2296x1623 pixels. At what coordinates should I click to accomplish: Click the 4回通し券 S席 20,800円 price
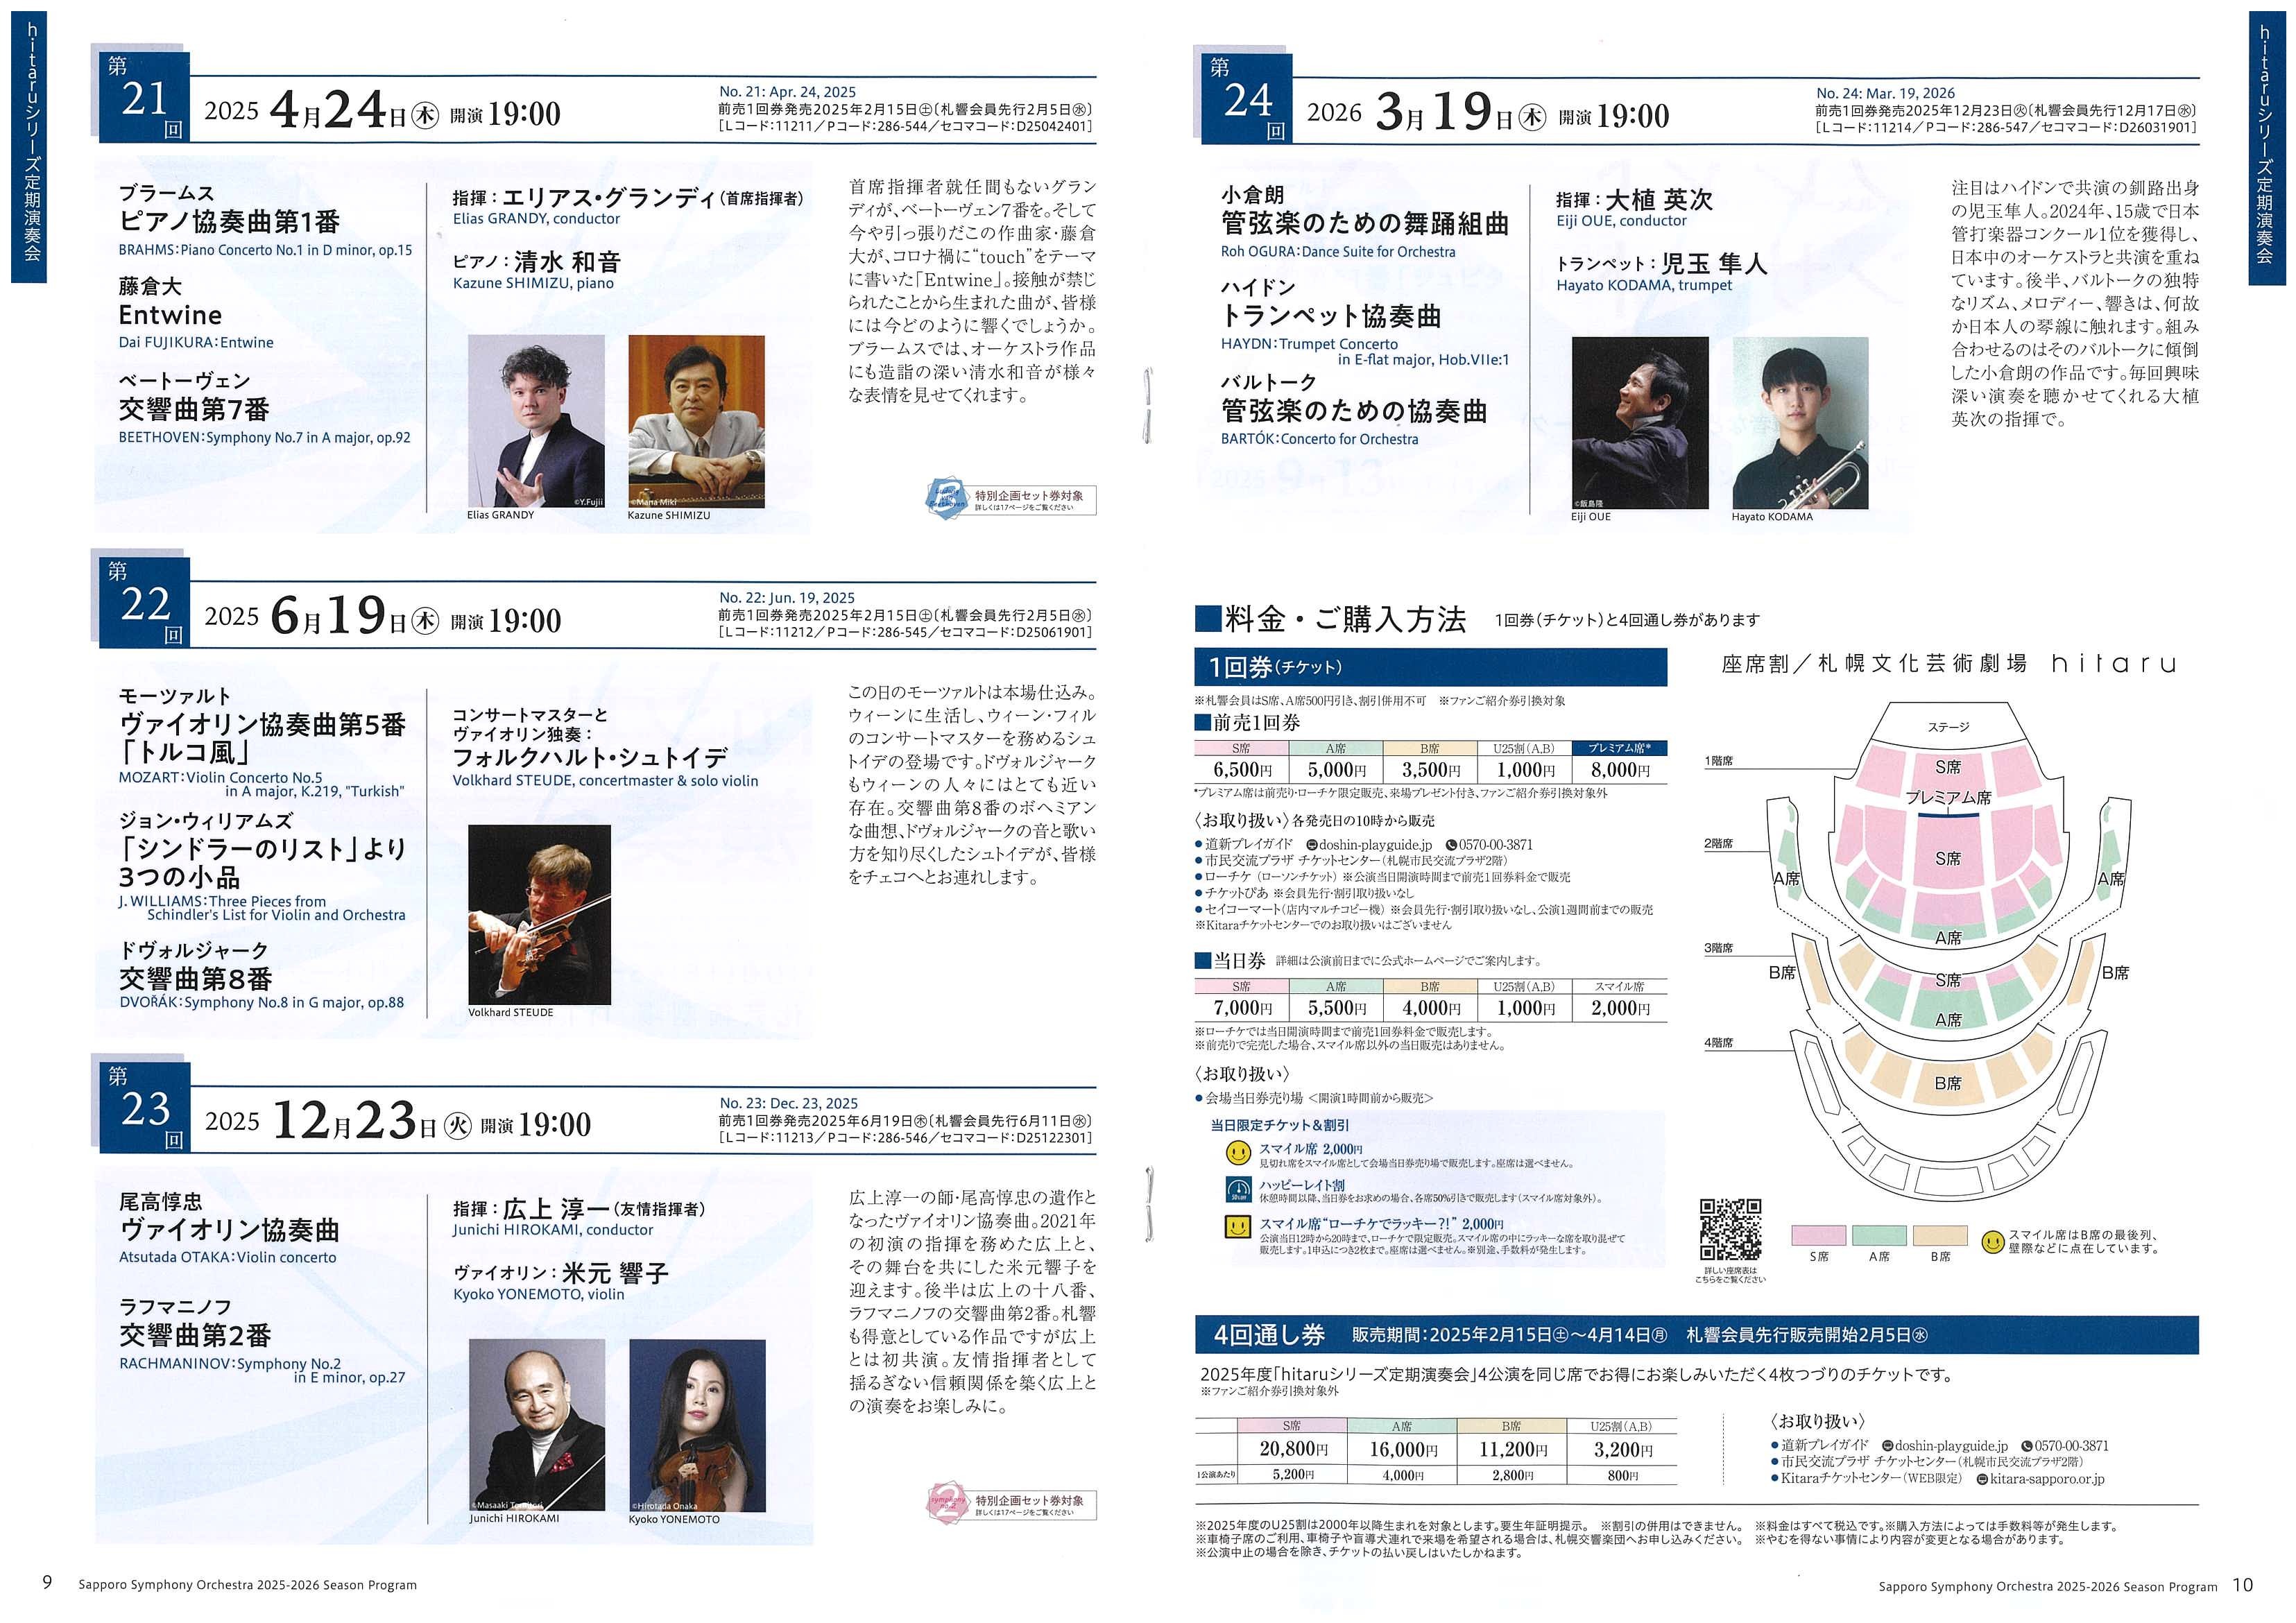(1292, 1449)
